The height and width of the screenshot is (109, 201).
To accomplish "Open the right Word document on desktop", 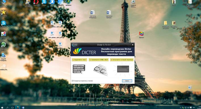I will [109, 14].
